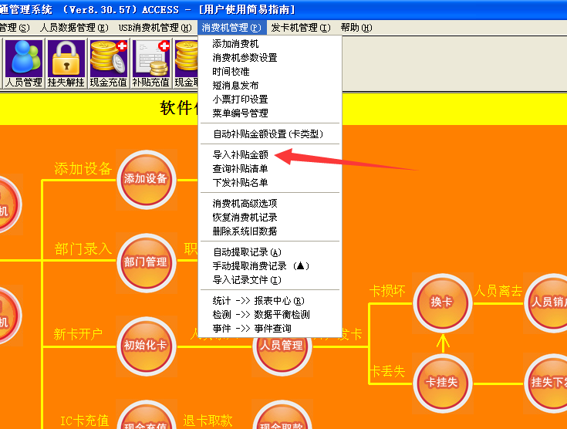Click the 添加设备 round flowchart button
567x429 pixels.
coord(146,178)
